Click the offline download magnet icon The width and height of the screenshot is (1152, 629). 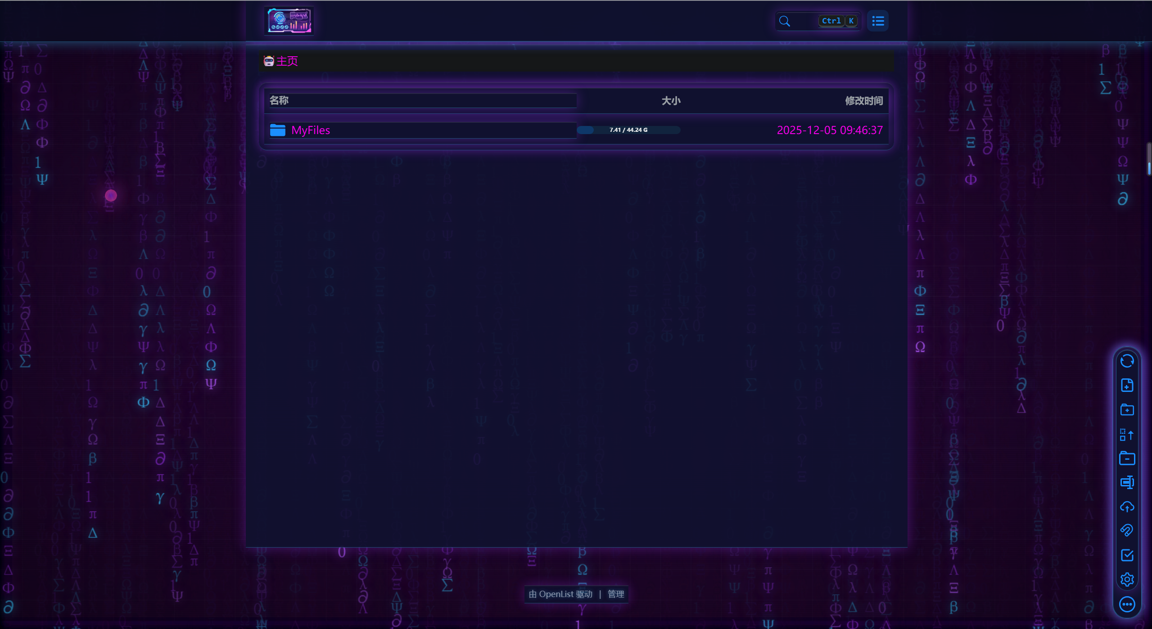[1127, 531]
